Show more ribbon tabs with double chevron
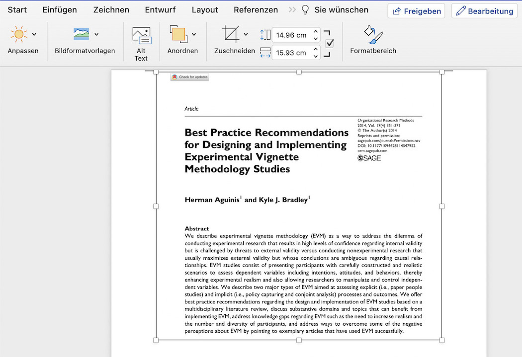The height and width of the screenshot is (357, 522). coord(292,9)
